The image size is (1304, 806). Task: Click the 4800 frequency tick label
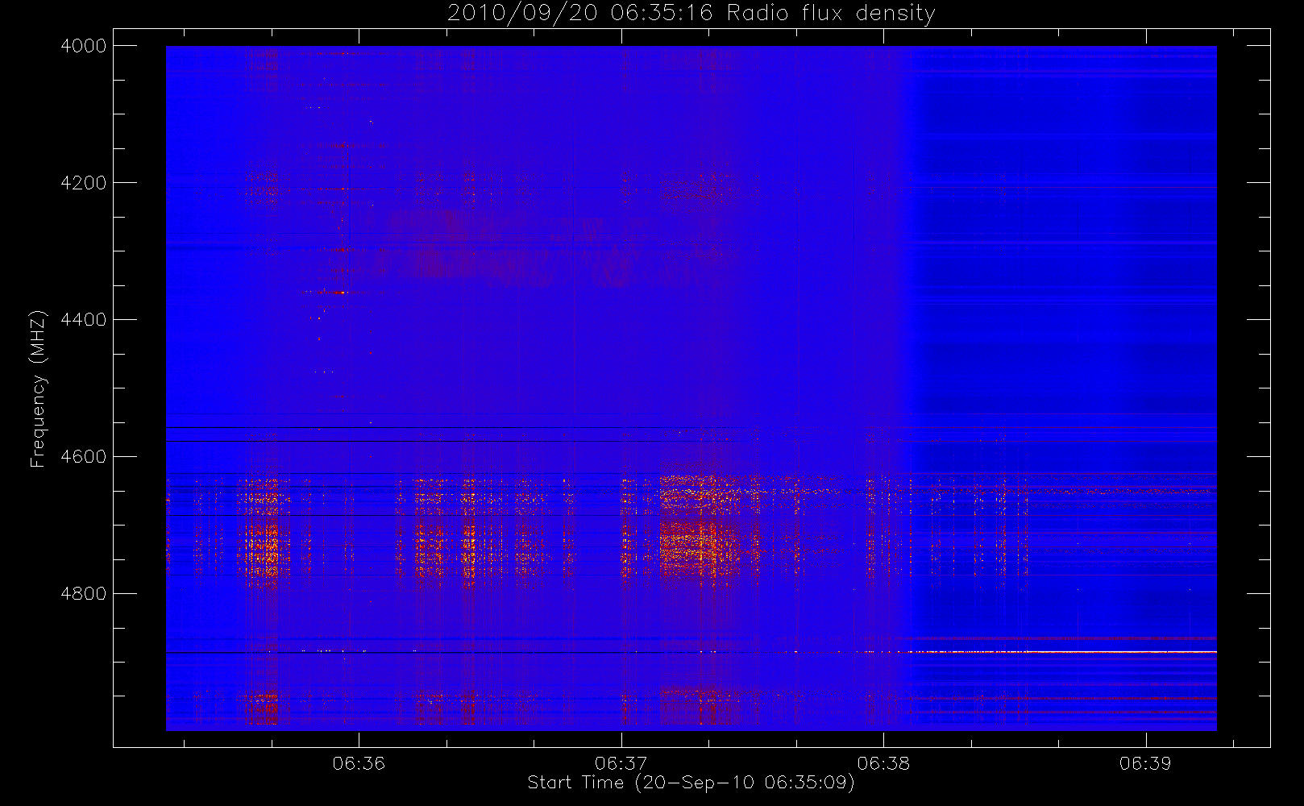84,594
